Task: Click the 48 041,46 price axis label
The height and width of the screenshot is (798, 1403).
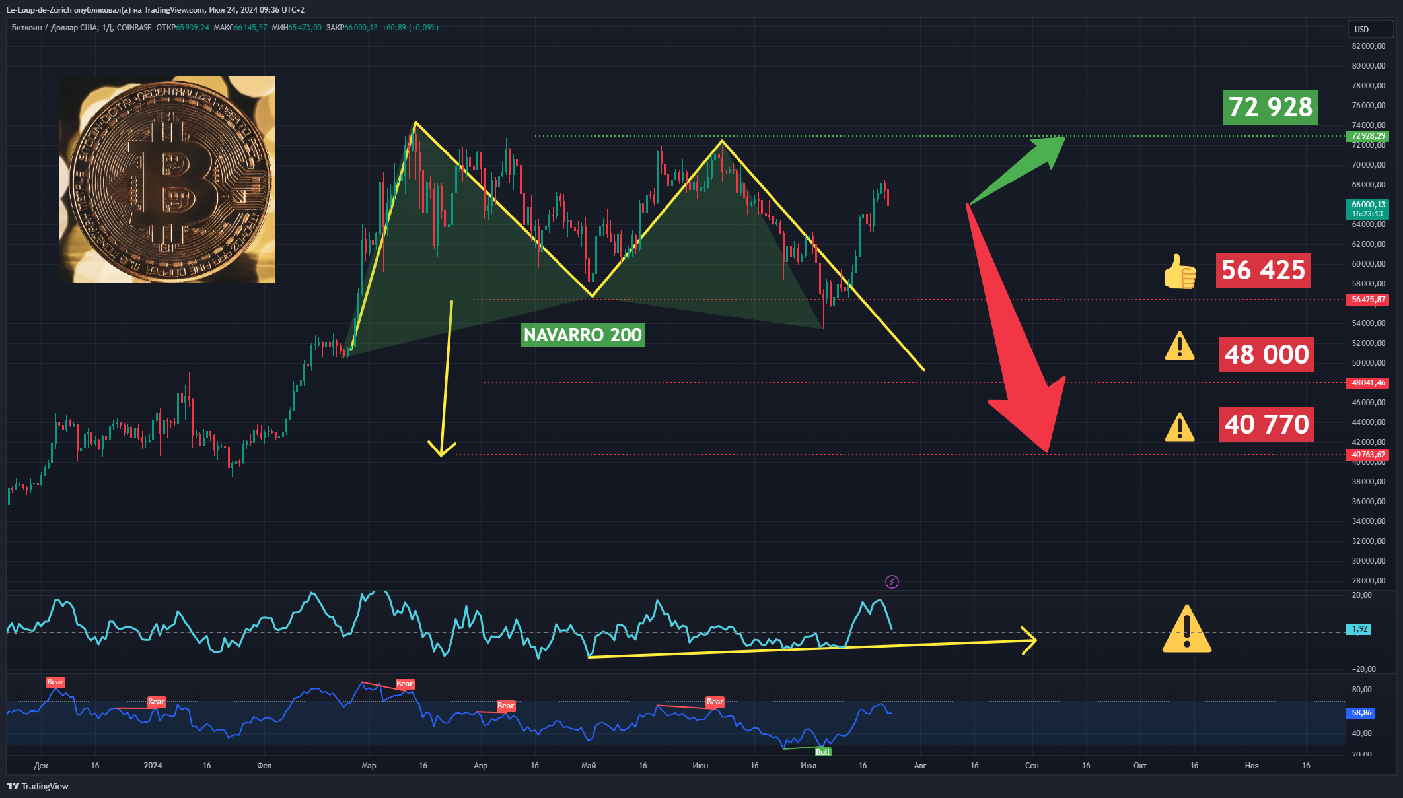Action: point(1368,383)
